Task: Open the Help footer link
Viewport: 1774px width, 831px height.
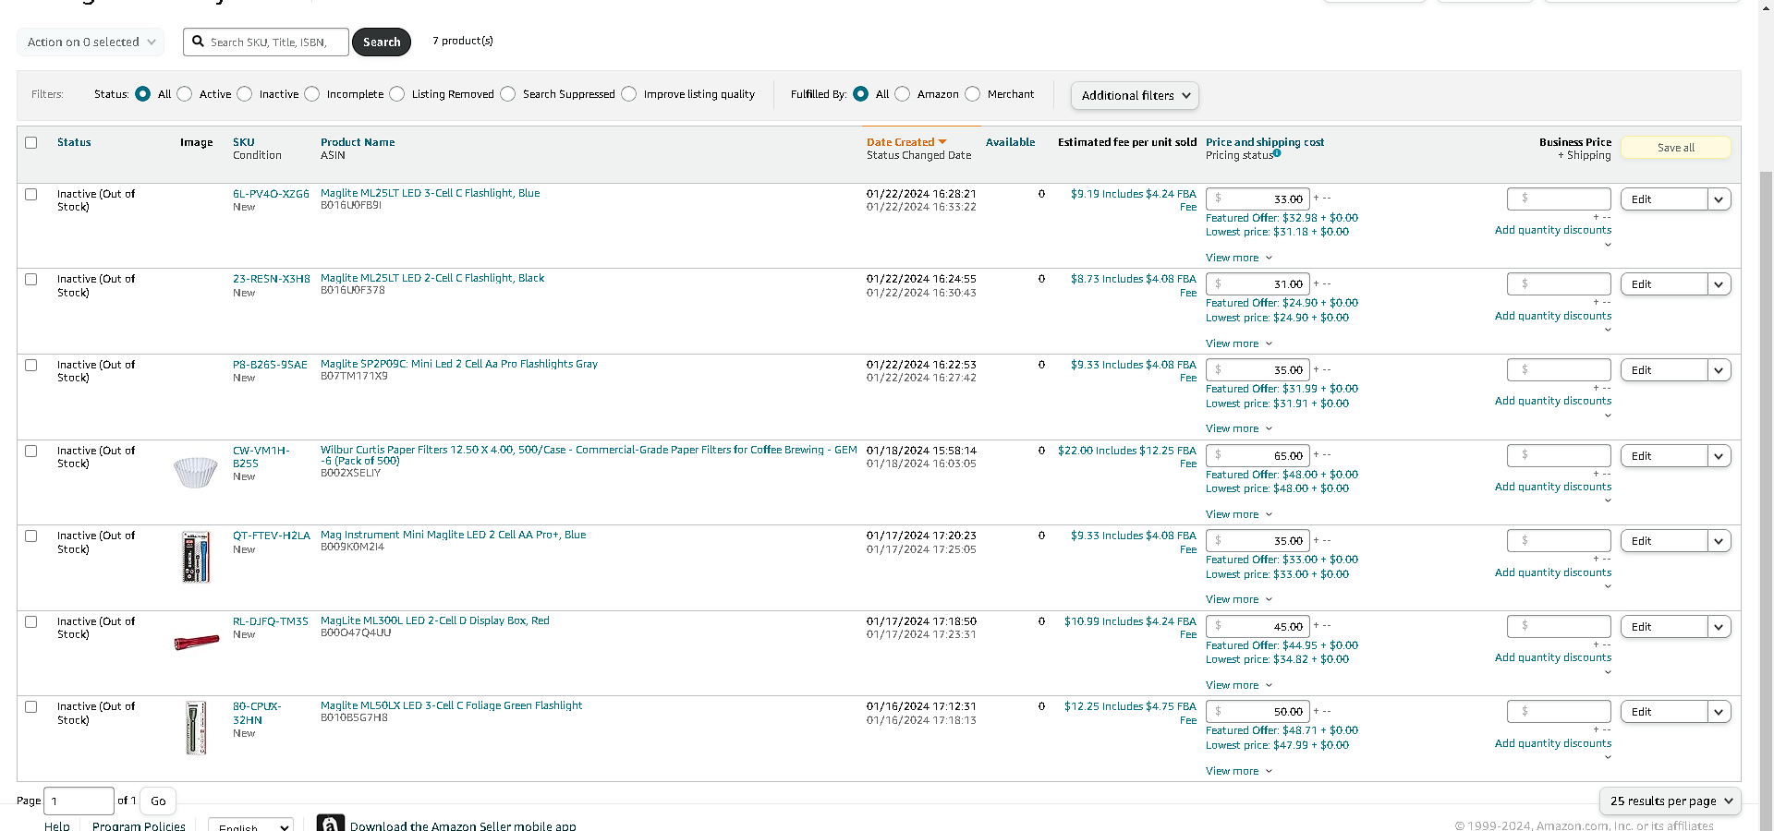Action: [57, 825]
